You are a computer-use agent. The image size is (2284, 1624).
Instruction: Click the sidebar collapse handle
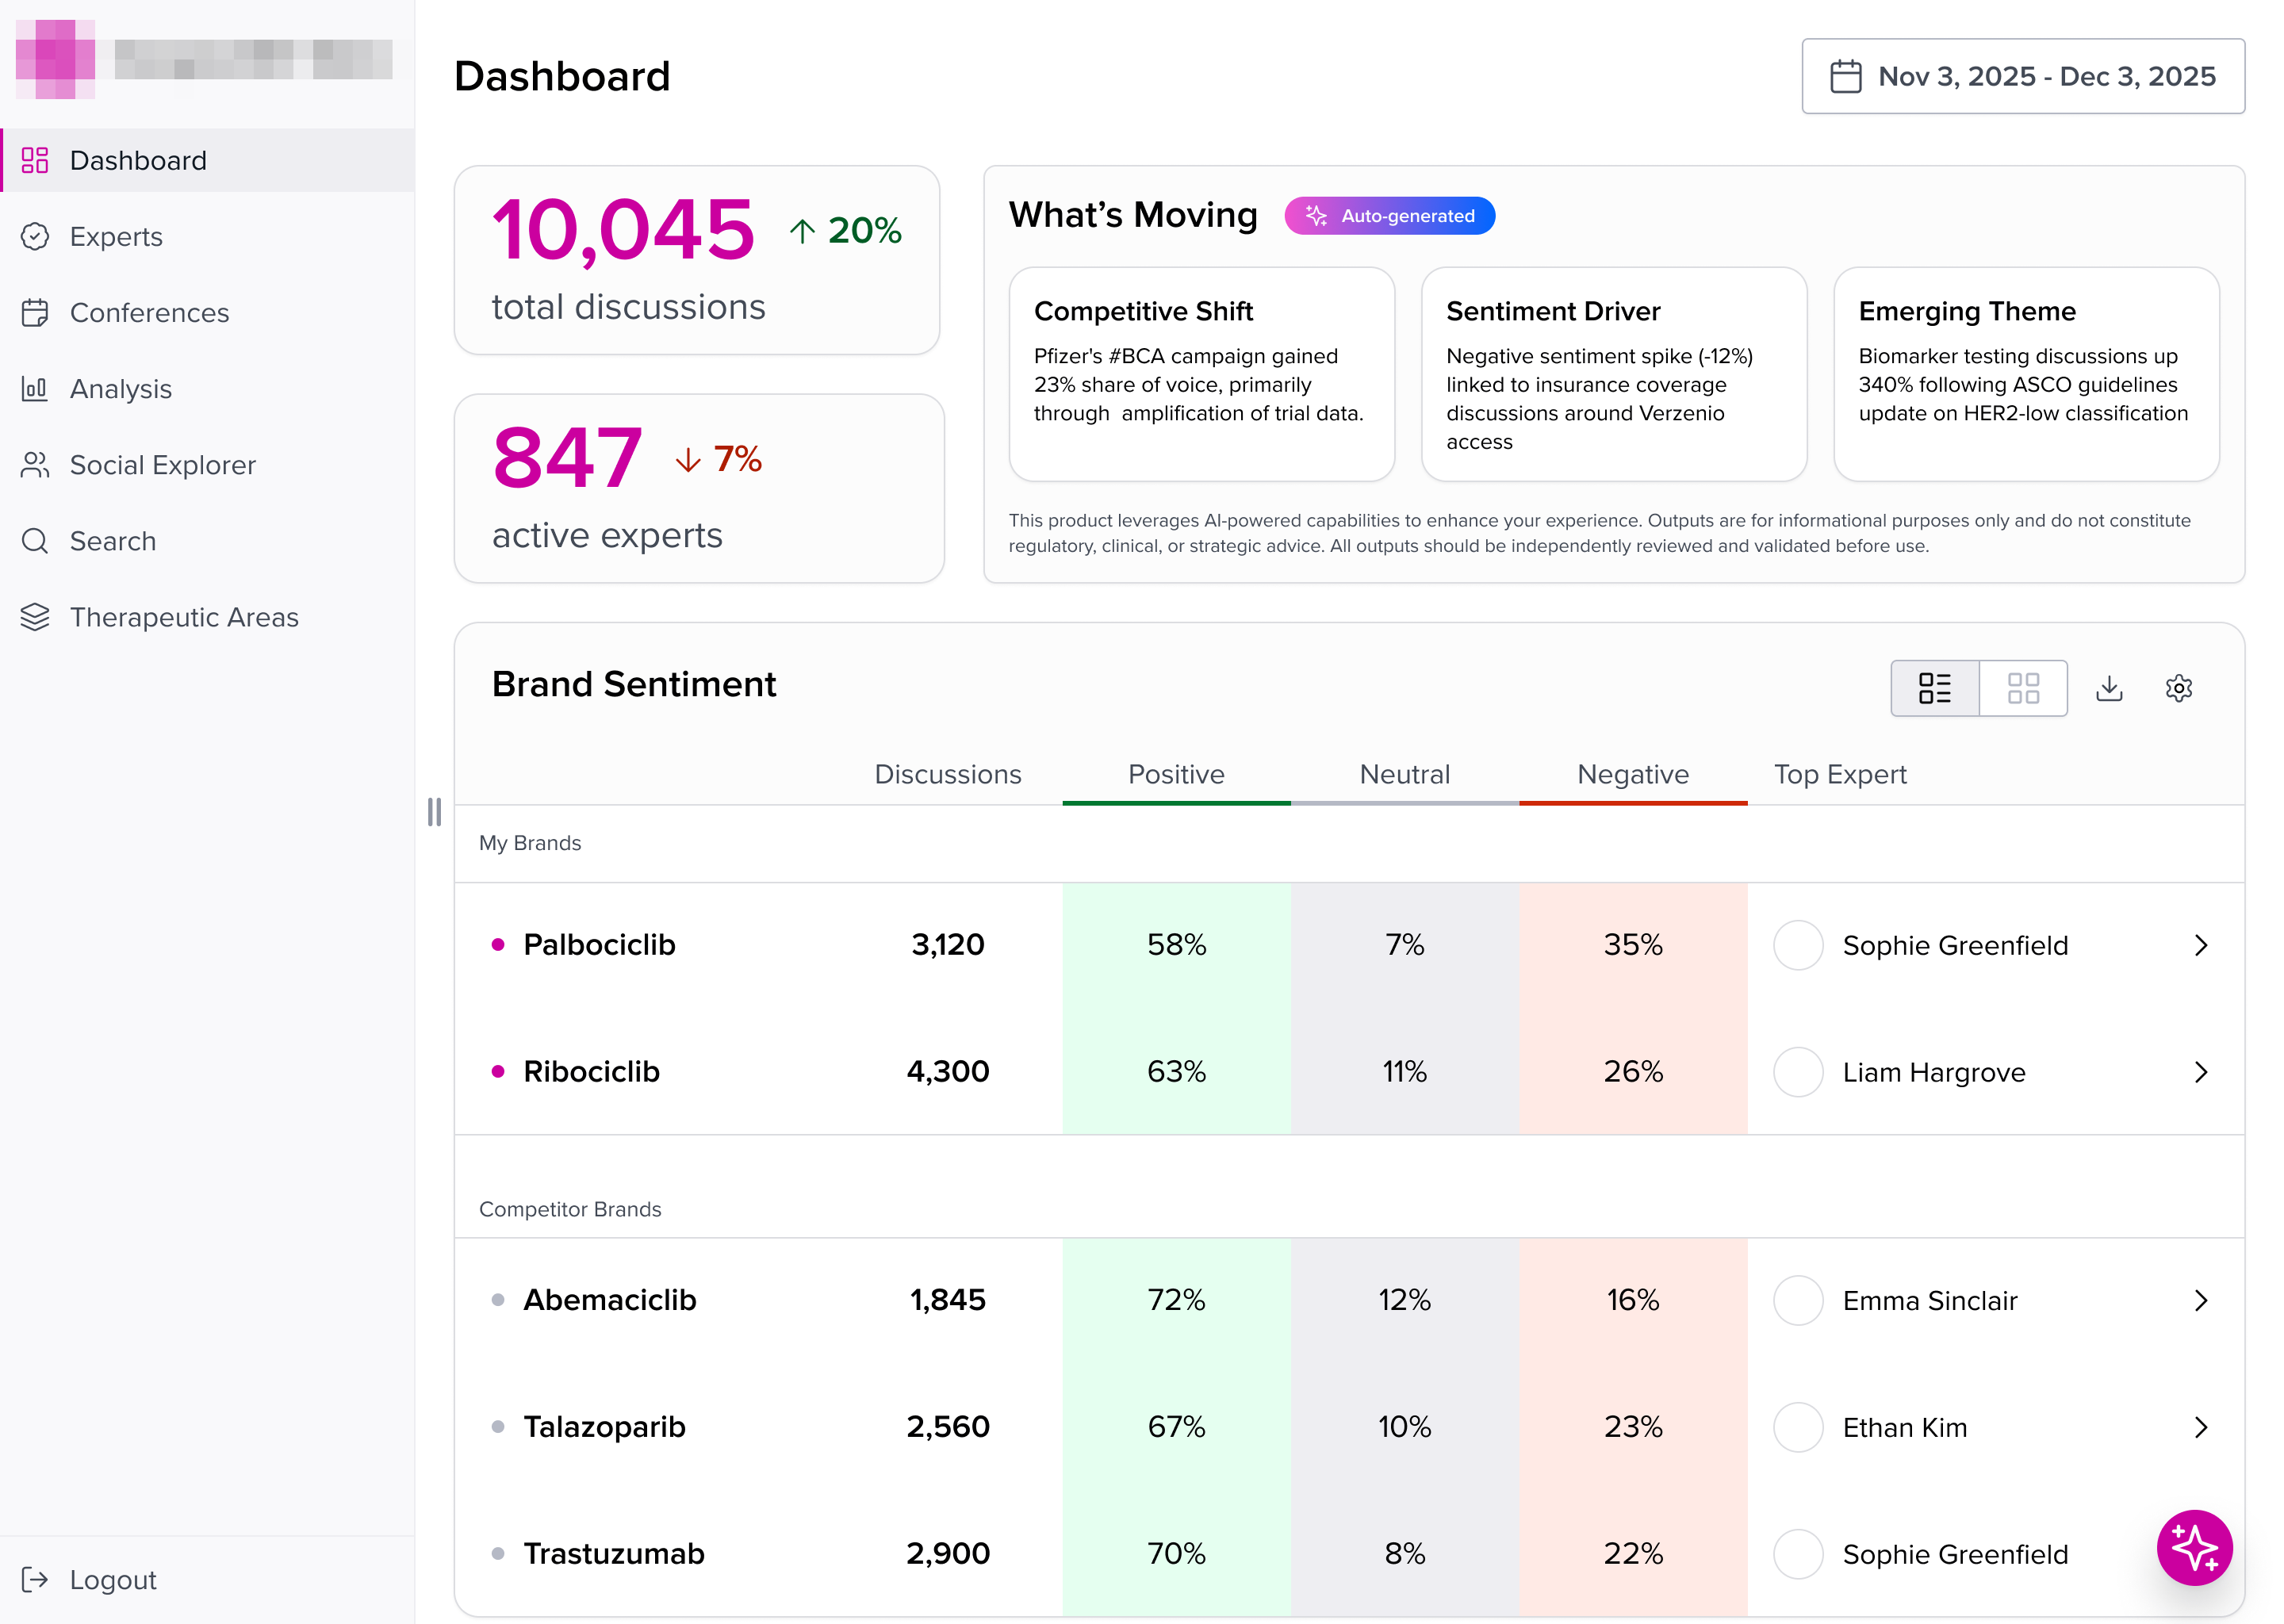pyautogui.click(x=434, y=812)
